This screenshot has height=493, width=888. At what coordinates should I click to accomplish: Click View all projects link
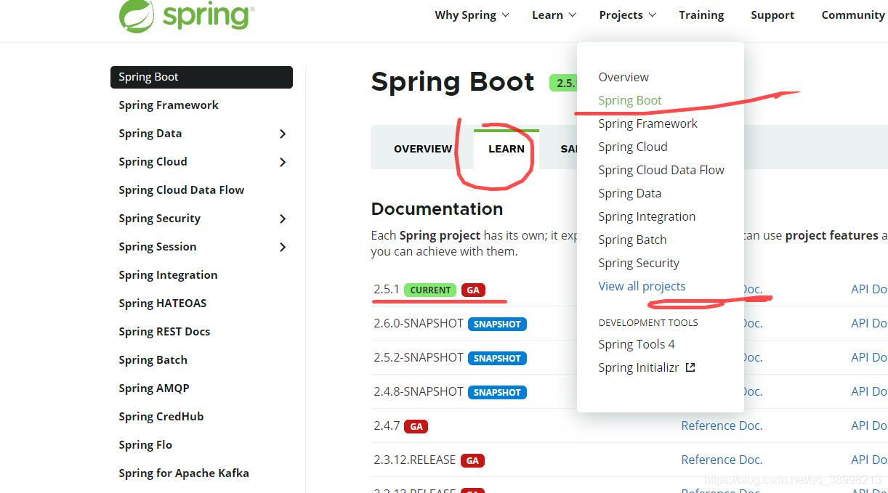(x=642, y=286)
